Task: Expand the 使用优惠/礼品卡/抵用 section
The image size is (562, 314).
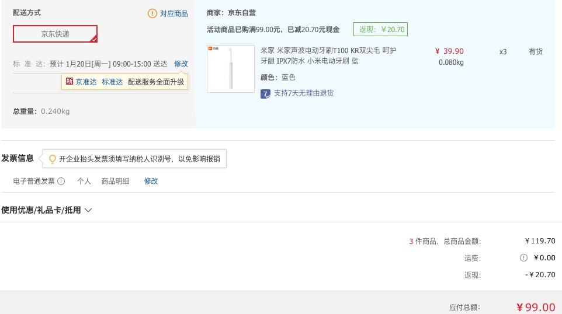Action: click(47, 210)
